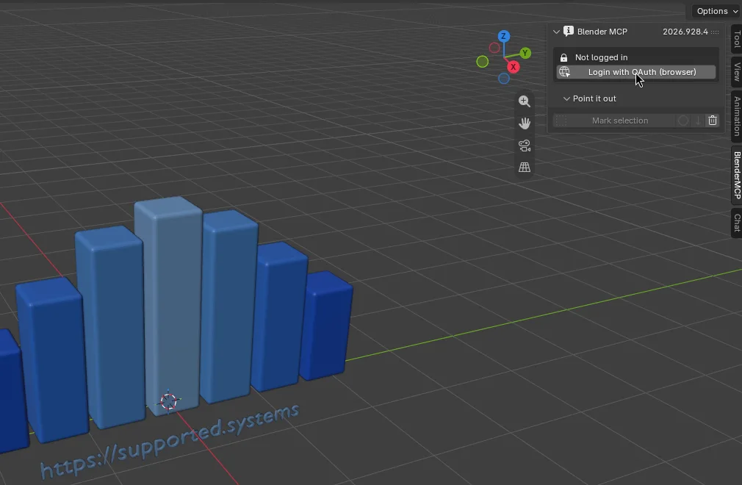
Task: Click the red X axis gizmo handle
Action: [x=513, y=67]
